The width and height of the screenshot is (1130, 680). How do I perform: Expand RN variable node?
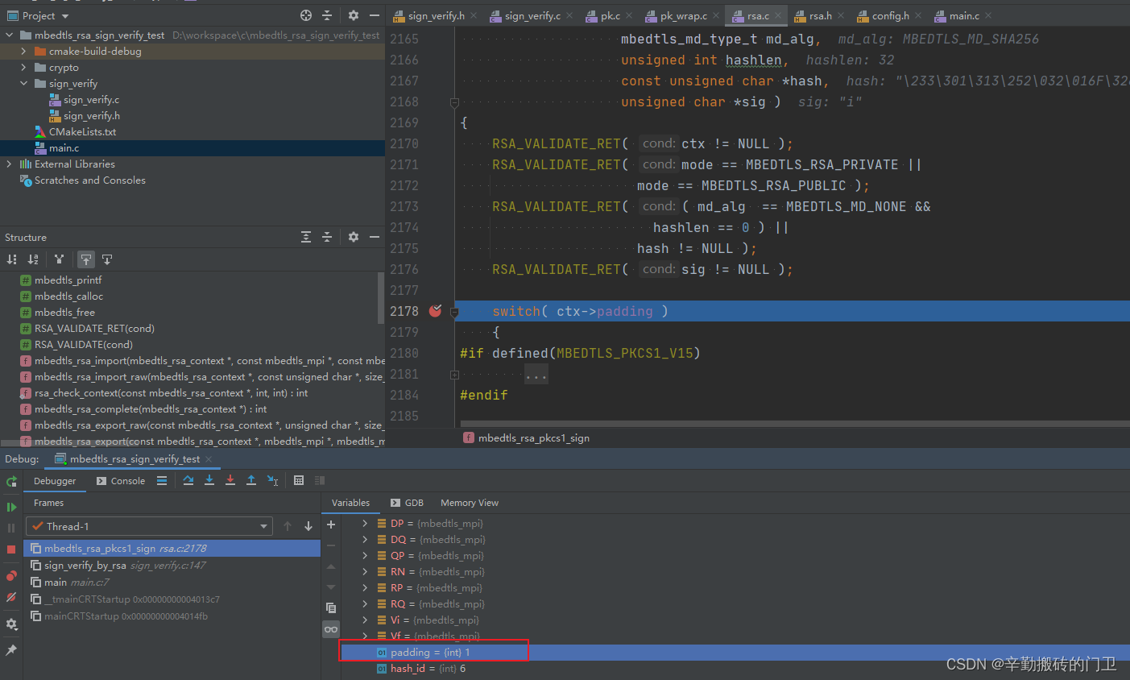(365, 572)
